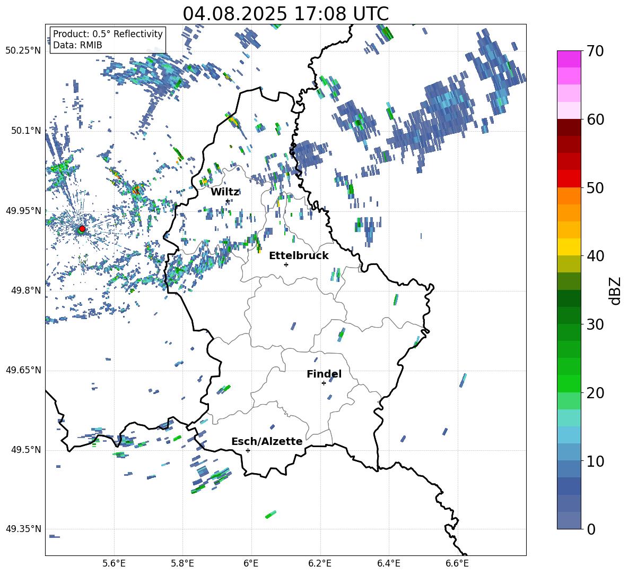Click the colorbar tick label 20

coord(595,393)
